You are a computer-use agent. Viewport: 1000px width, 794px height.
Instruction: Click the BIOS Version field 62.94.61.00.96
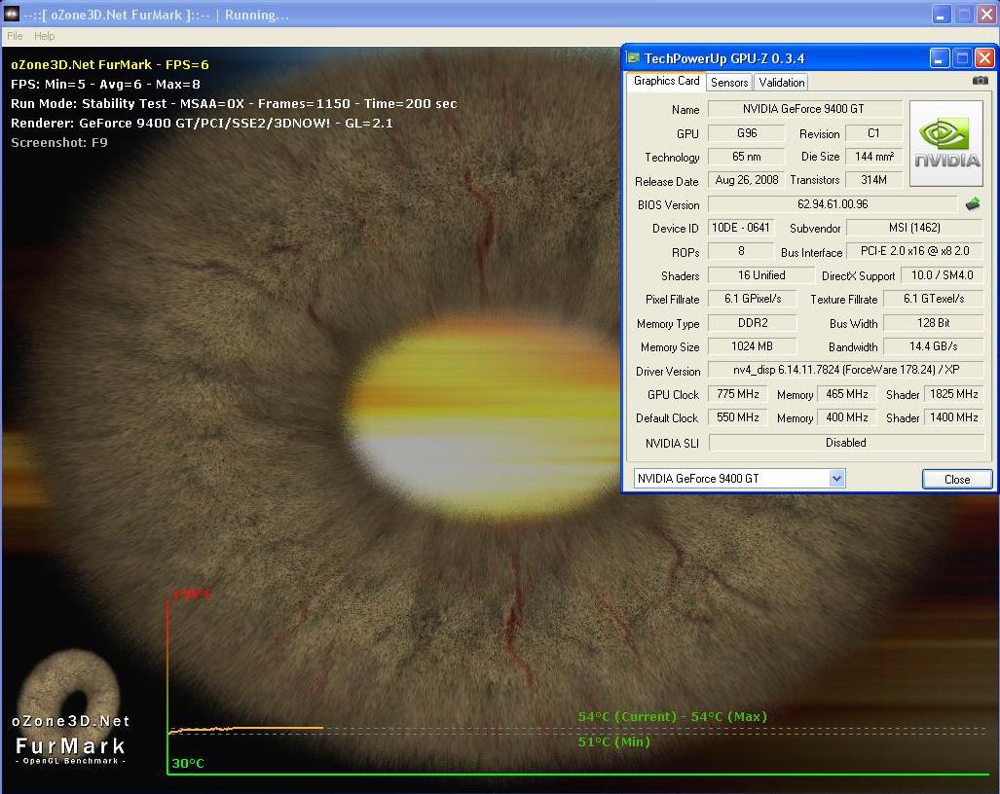[833, 204]
